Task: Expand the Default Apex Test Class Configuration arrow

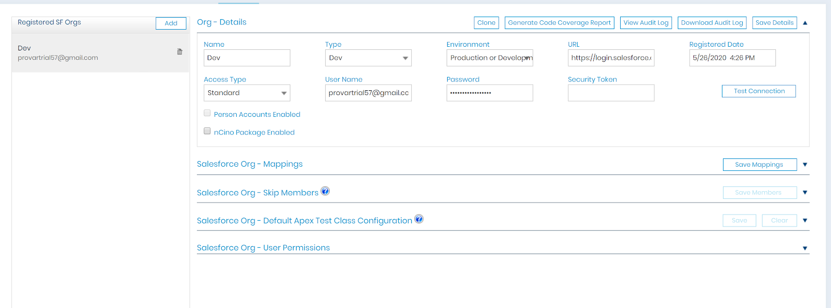Action: click(805, 221)
